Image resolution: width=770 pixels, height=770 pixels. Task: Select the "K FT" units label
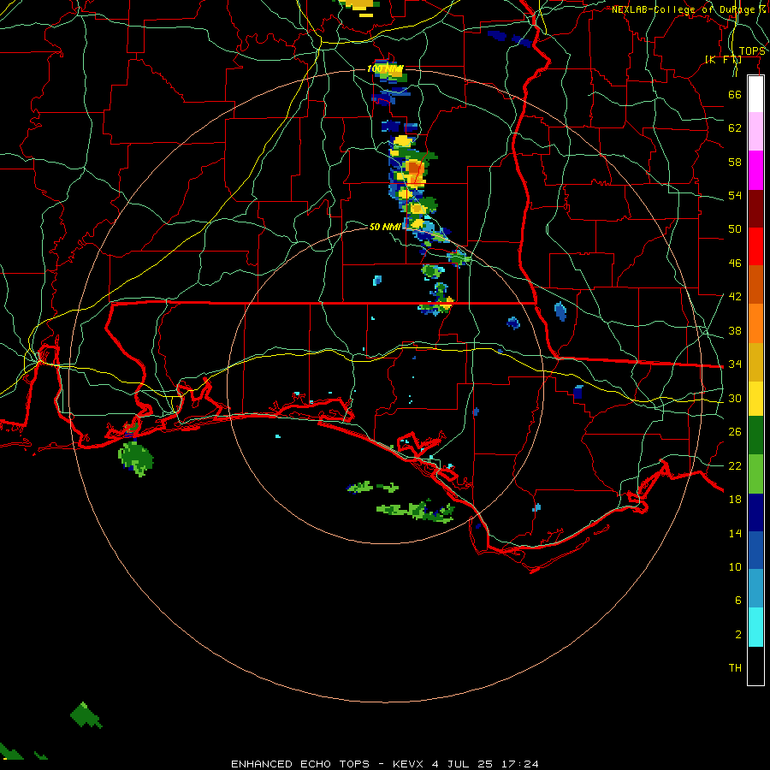[723, 60]
